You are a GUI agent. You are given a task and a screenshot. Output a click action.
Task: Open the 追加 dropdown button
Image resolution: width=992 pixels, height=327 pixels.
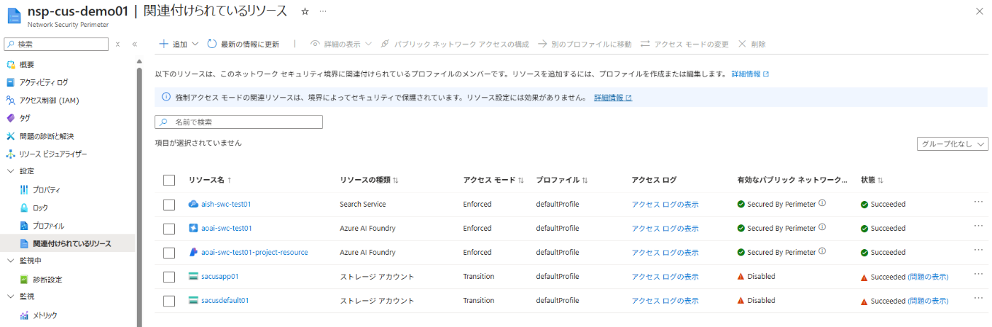coord(178,44)
